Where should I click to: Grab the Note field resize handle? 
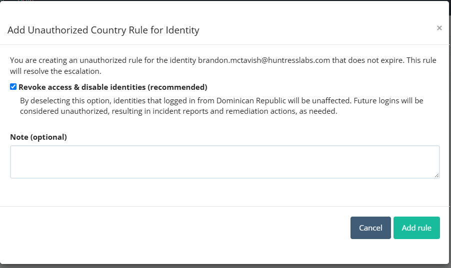pyautogui.click(x=436, y=175)
